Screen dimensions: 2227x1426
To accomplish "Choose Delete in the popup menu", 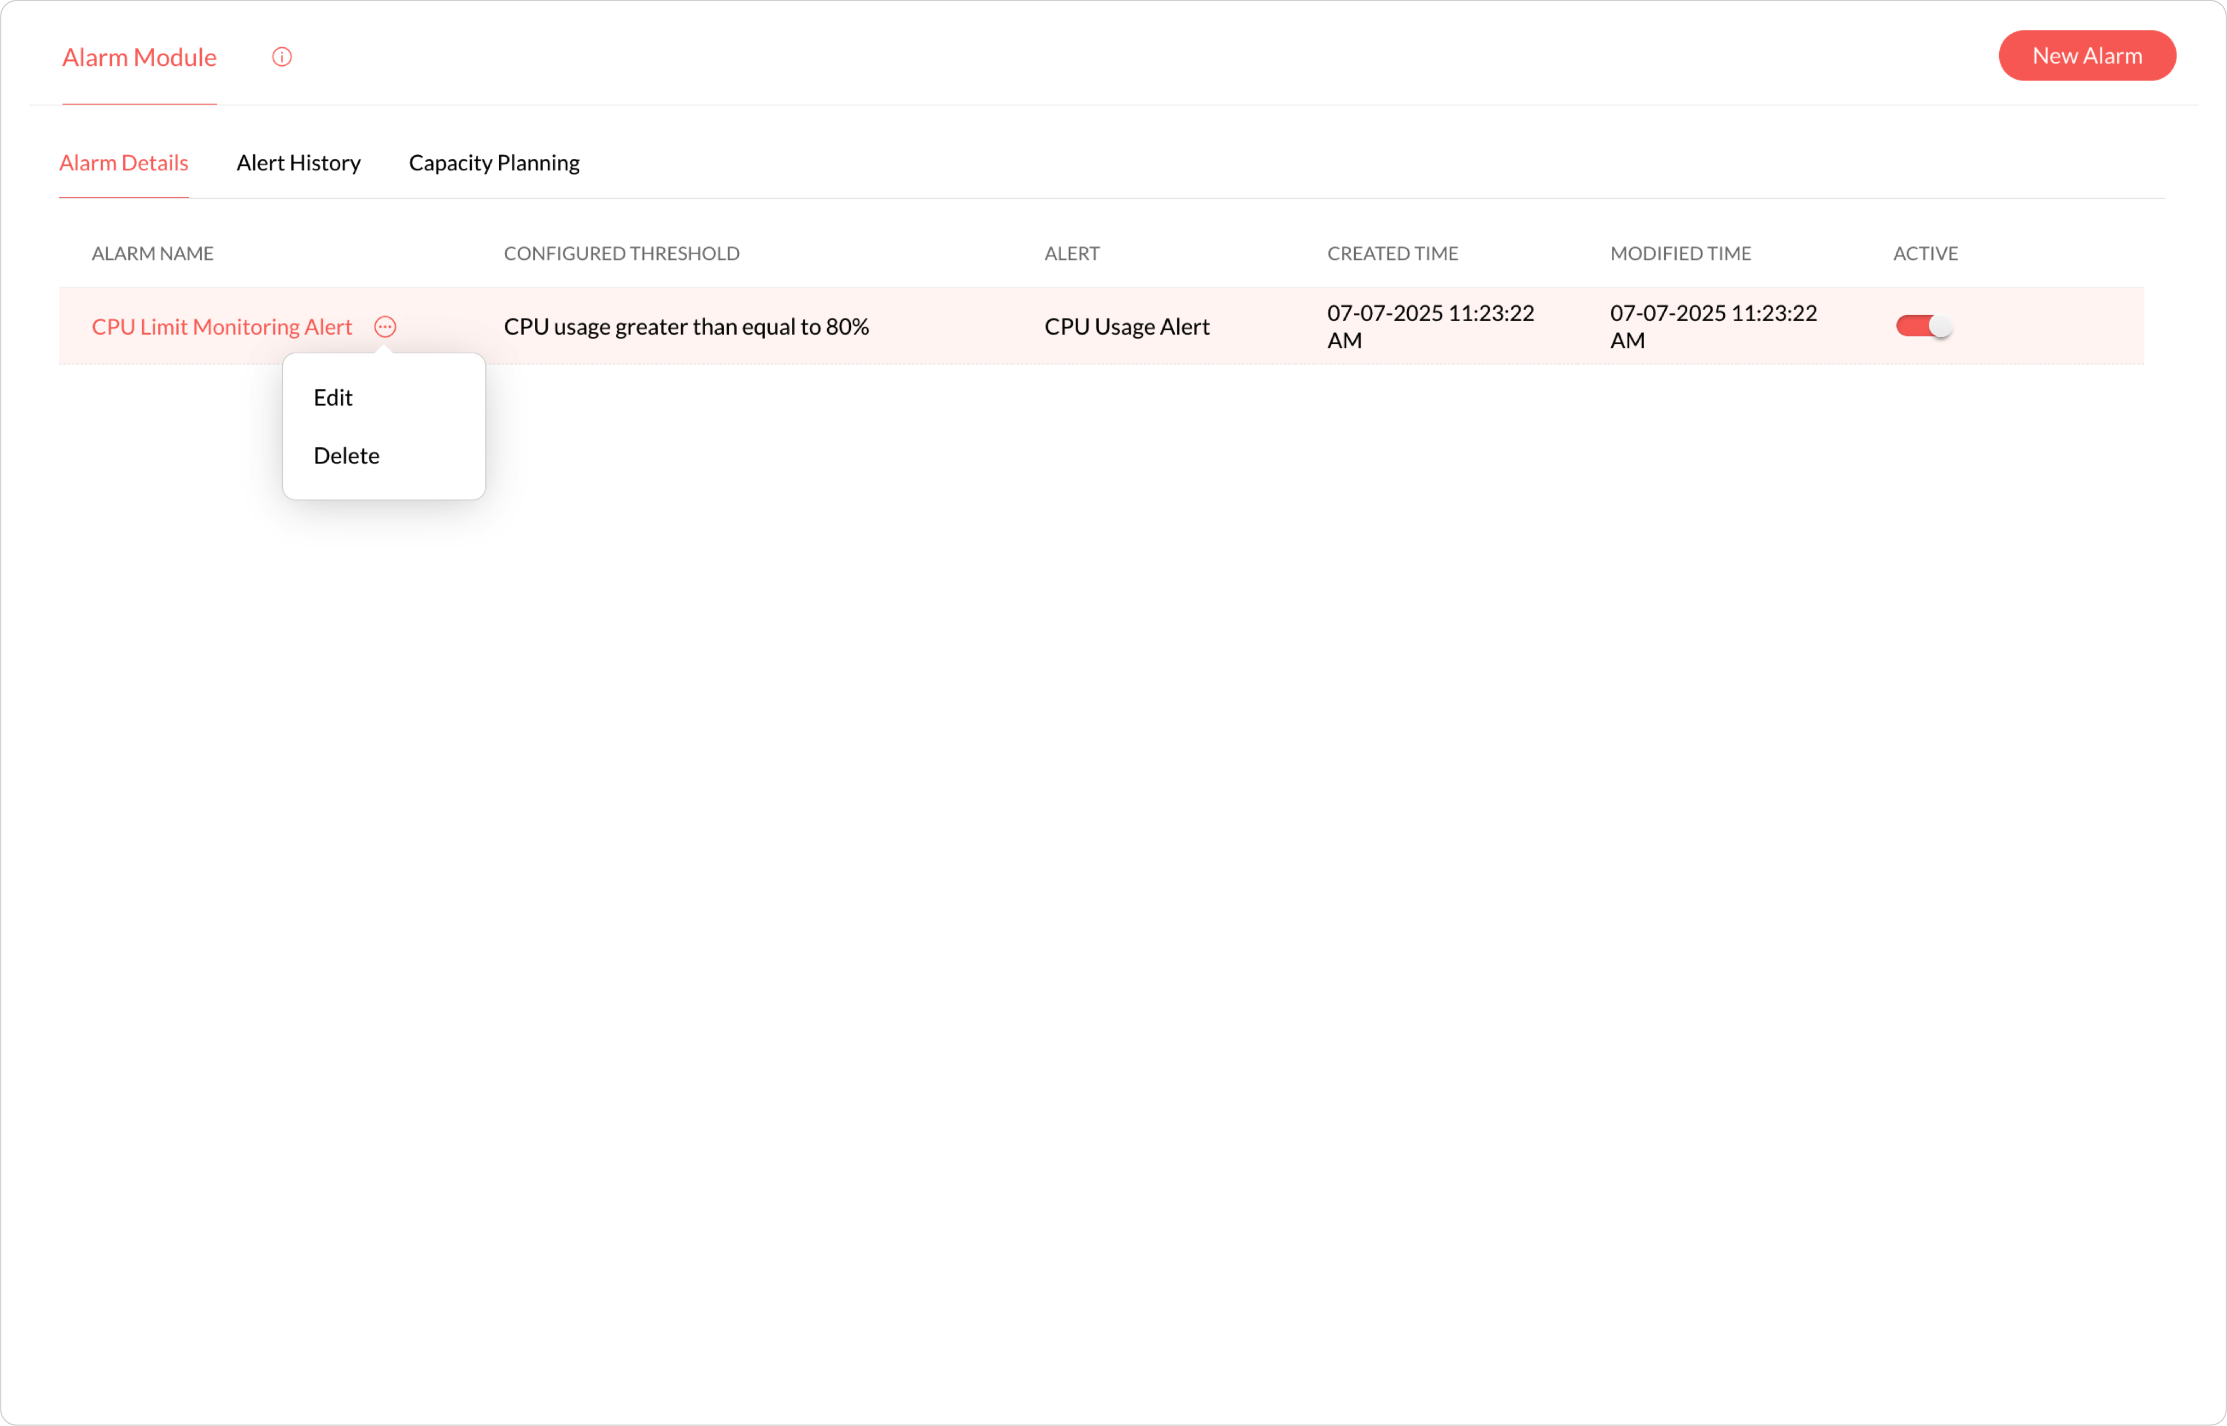I will click(x=346, y=456).
